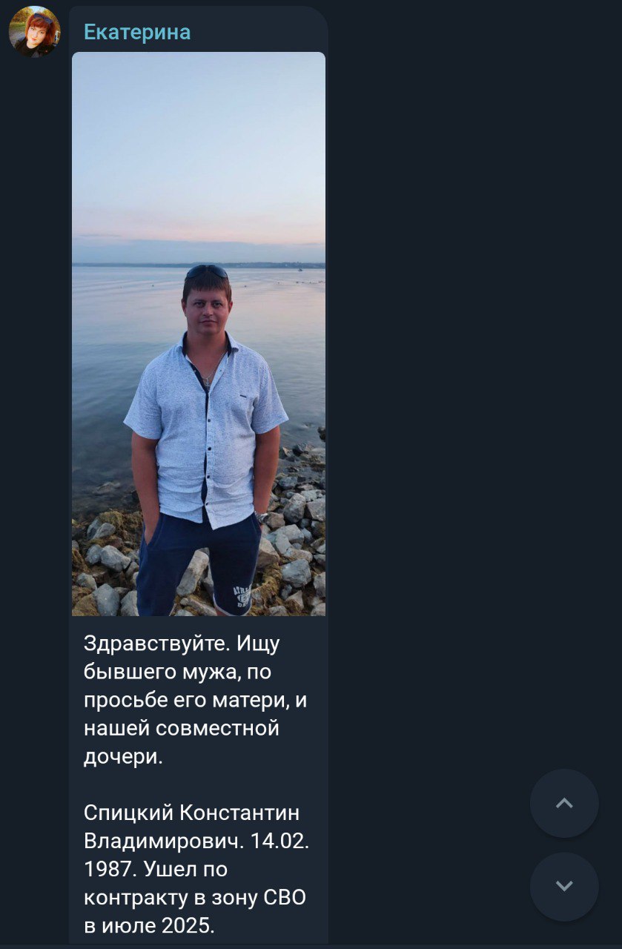Click the greeting word Здравствуйте
This screenshot has height=949, width=622.
click(x=157, y=644)
